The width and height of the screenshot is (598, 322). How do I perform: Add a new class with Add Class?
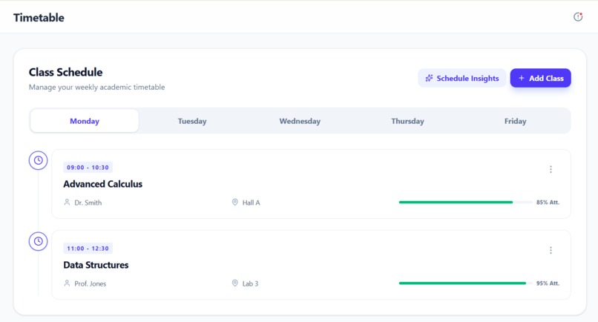[x=540, y=78]
